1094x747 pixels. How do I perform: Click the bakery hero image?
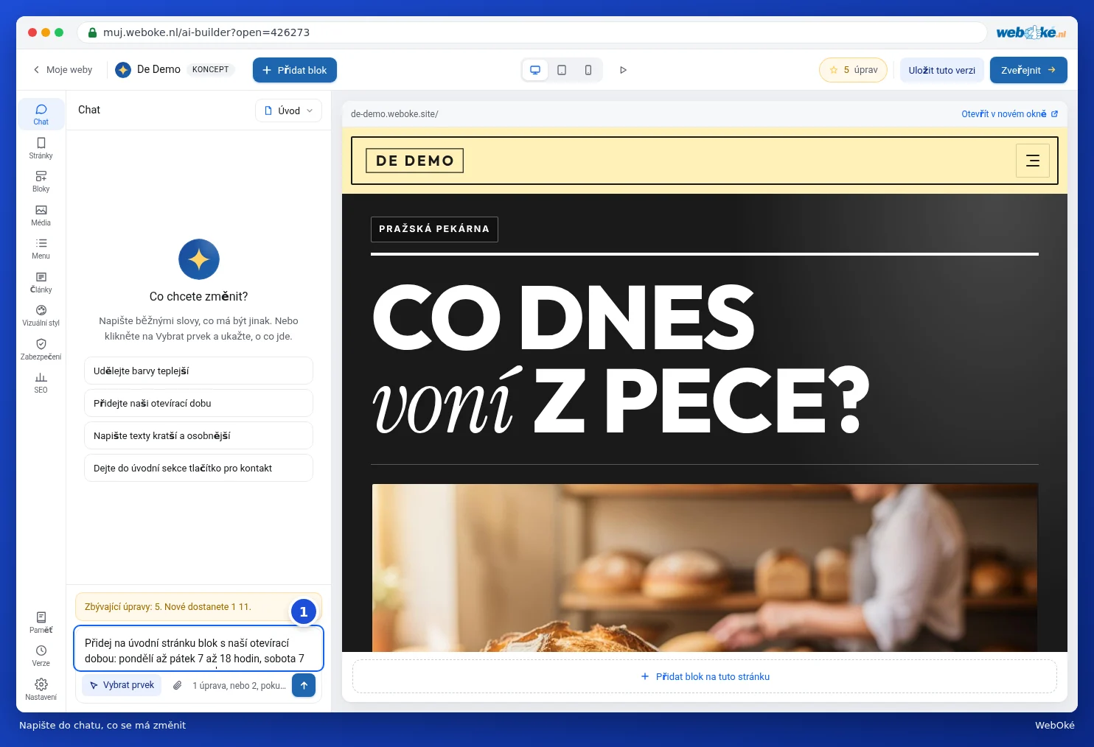(x=705, y=568)
